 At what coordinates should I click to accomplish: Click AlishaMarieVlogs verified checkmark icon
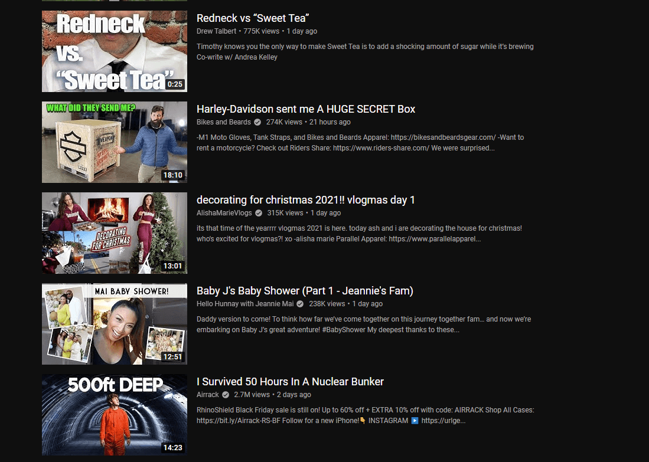(x=258, y=213)
